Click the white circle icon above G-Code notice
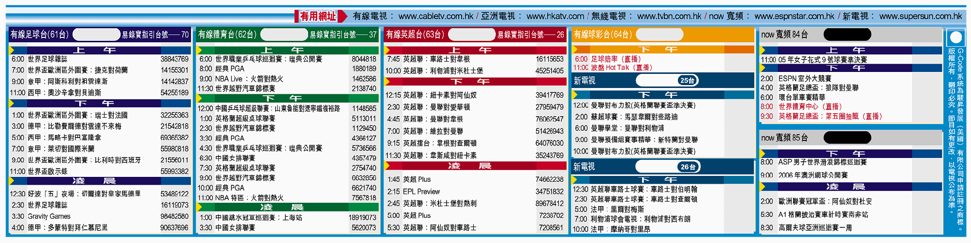This screenshot has width=971, height=243. click(x=955, y=37)
